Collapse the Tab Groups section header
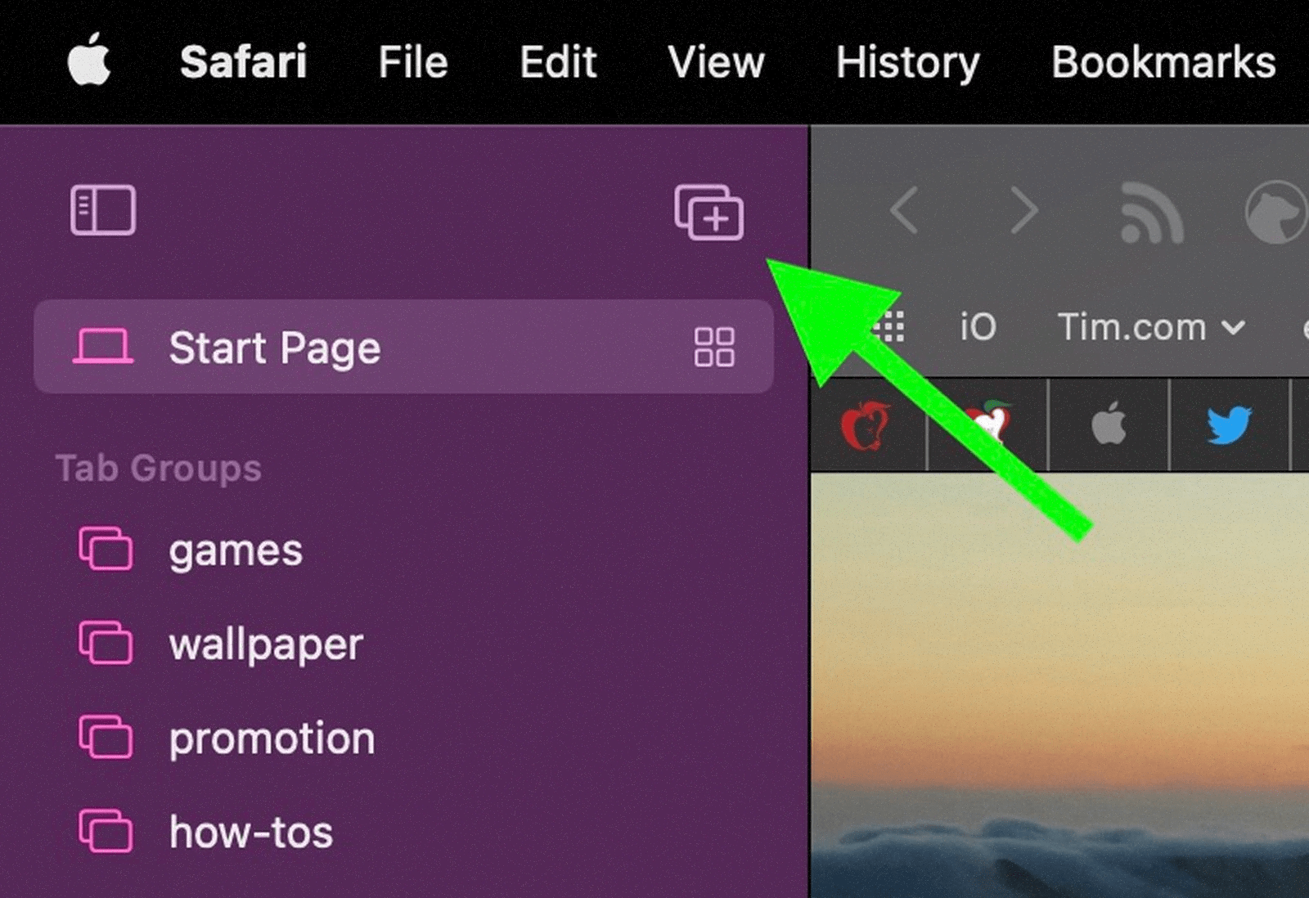 (x=159, y=468)
